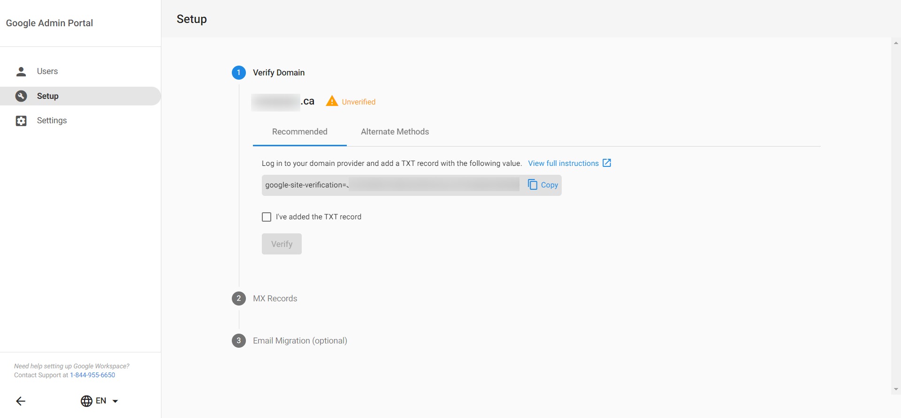Click the globe language icon
Screen dimensions: 901x418
tap(86, 401)
